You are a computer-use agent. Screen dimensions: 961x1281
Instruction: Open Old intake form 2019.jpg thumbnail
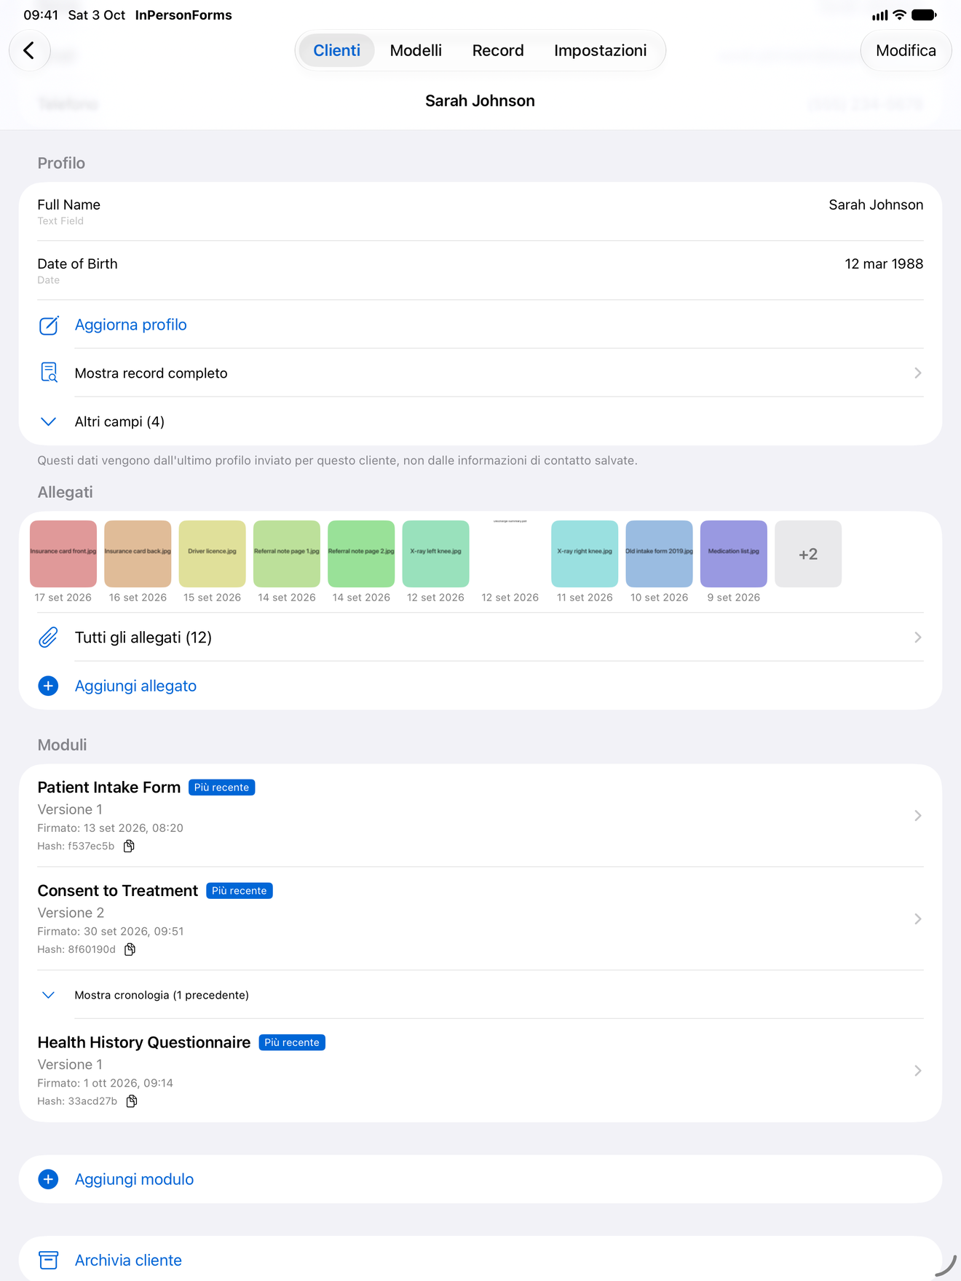tap(659, 554)
